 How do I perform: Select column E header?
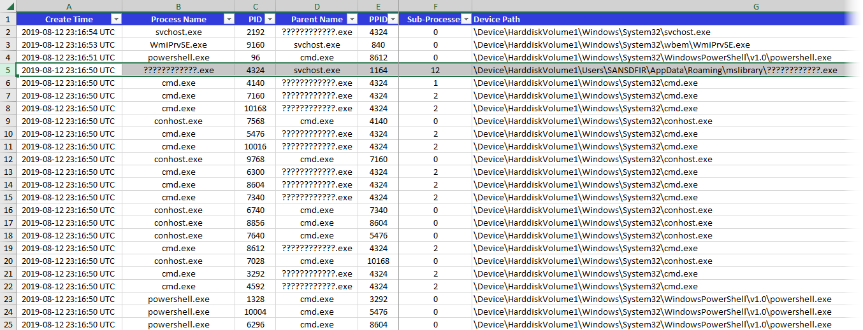coord(378,6)
